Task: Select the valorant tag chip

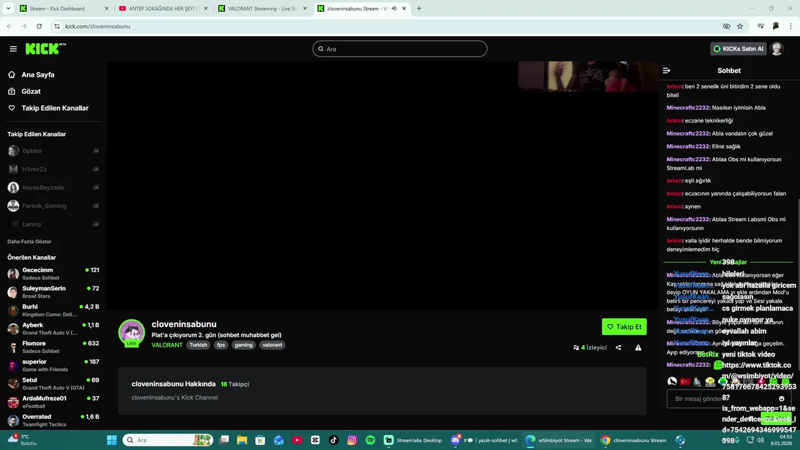Action: [272, 345]
